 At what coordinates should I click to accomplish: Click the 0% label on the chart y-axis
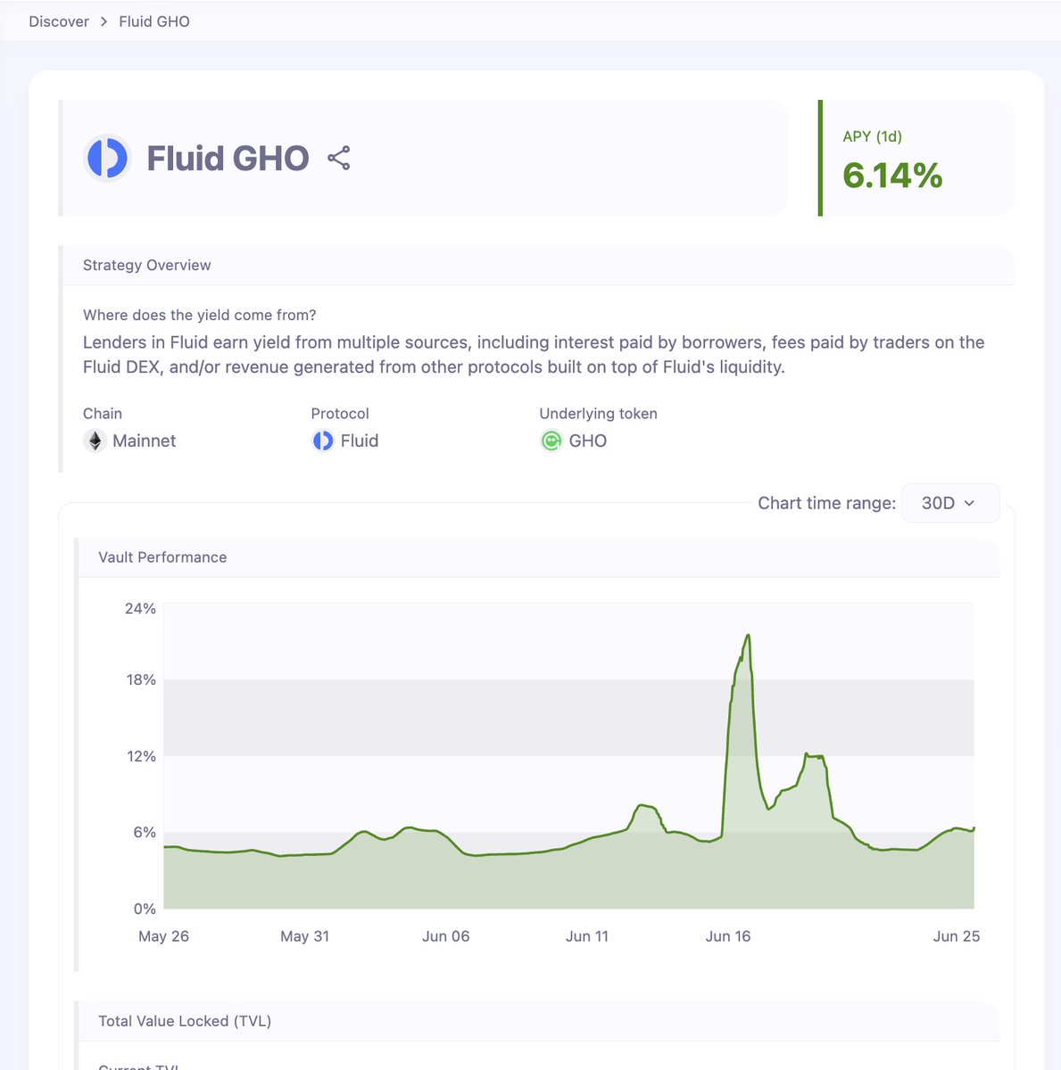[145, 909]
